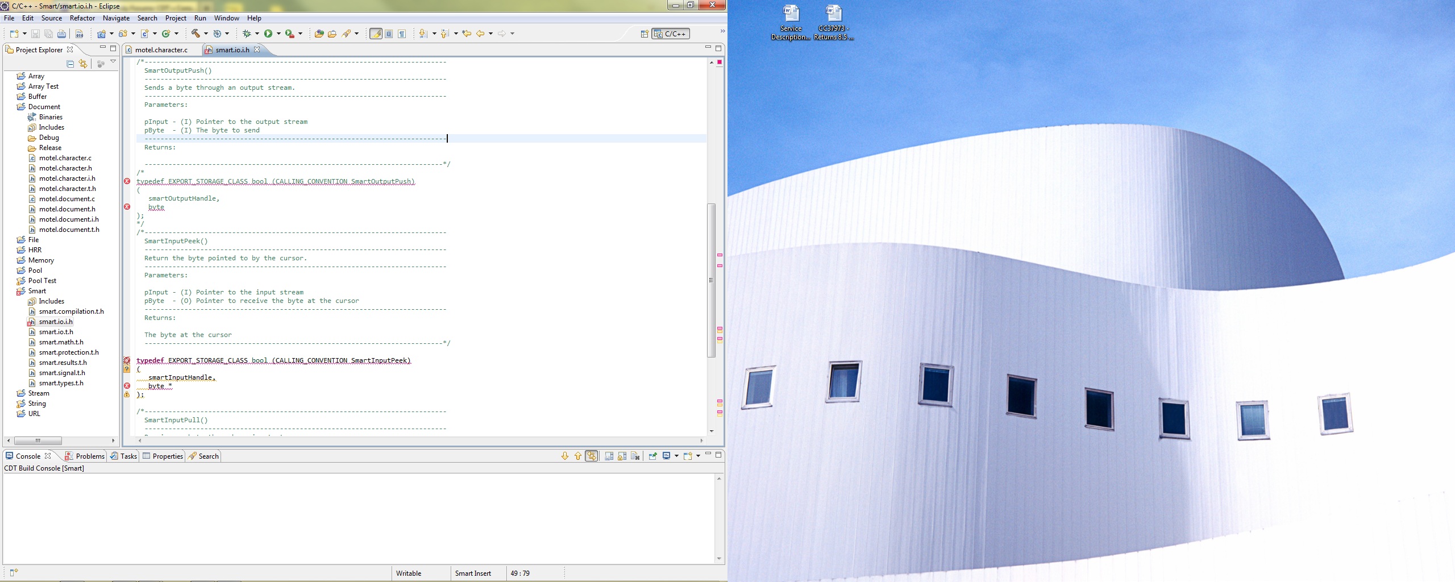Toggle Show Whitespace Characters
The width and height of the screenshot is (1455, 582).
click(402, 34)
